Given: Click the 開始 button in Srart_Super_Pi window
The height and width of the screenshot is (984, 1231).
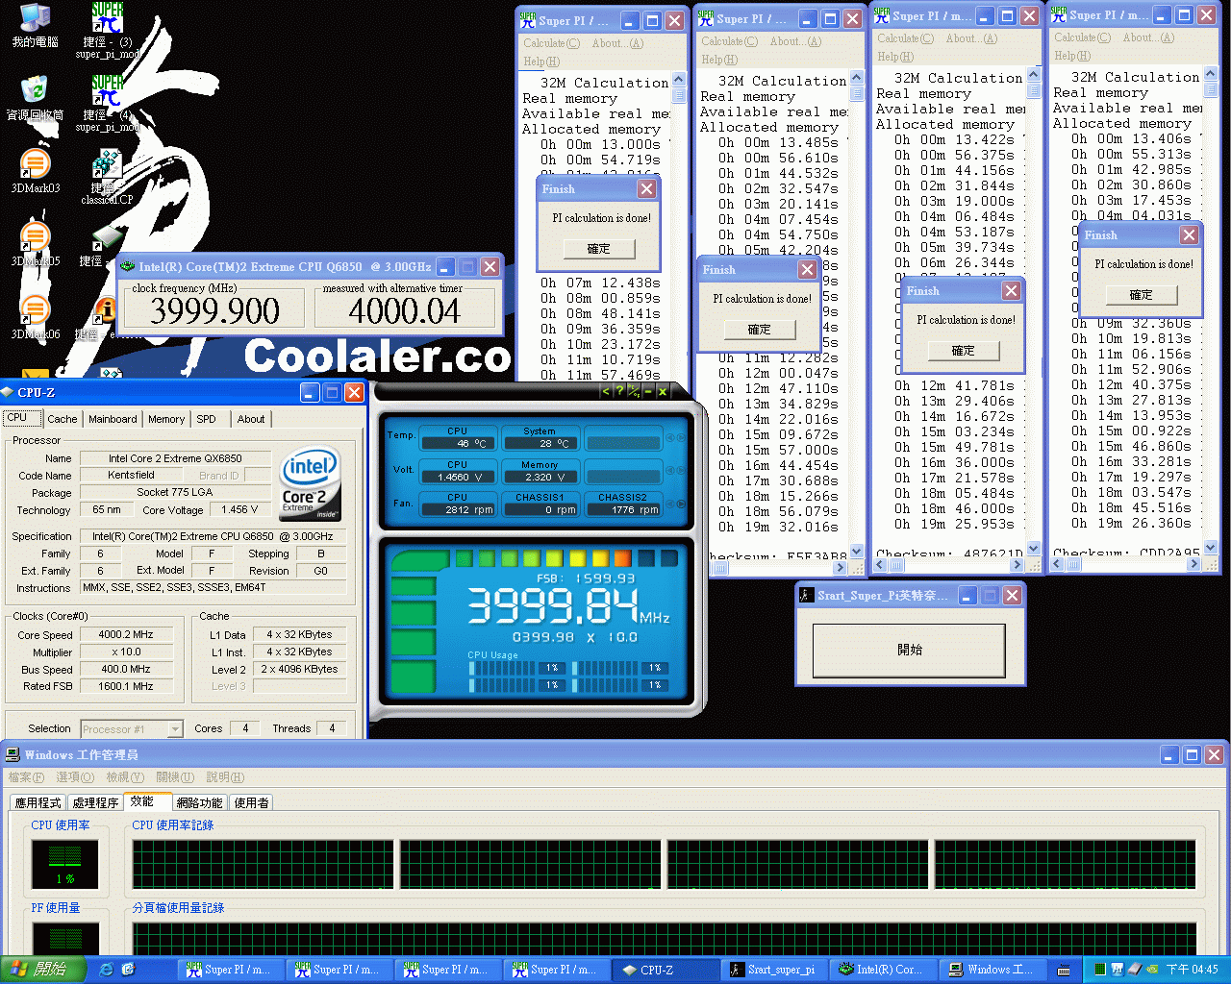Looking at the screenshot, I should click(x=909, y=651).
